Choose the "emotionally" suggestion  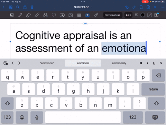tap(119, 63)
